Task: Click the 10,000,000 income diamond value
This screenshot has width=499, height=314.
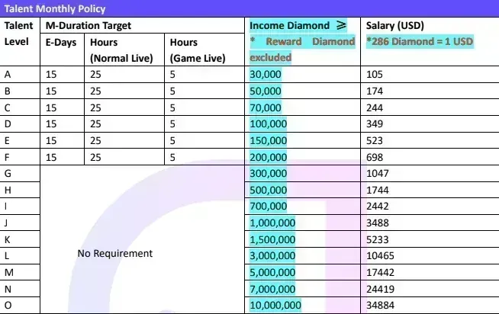Action: pos(275,306)
